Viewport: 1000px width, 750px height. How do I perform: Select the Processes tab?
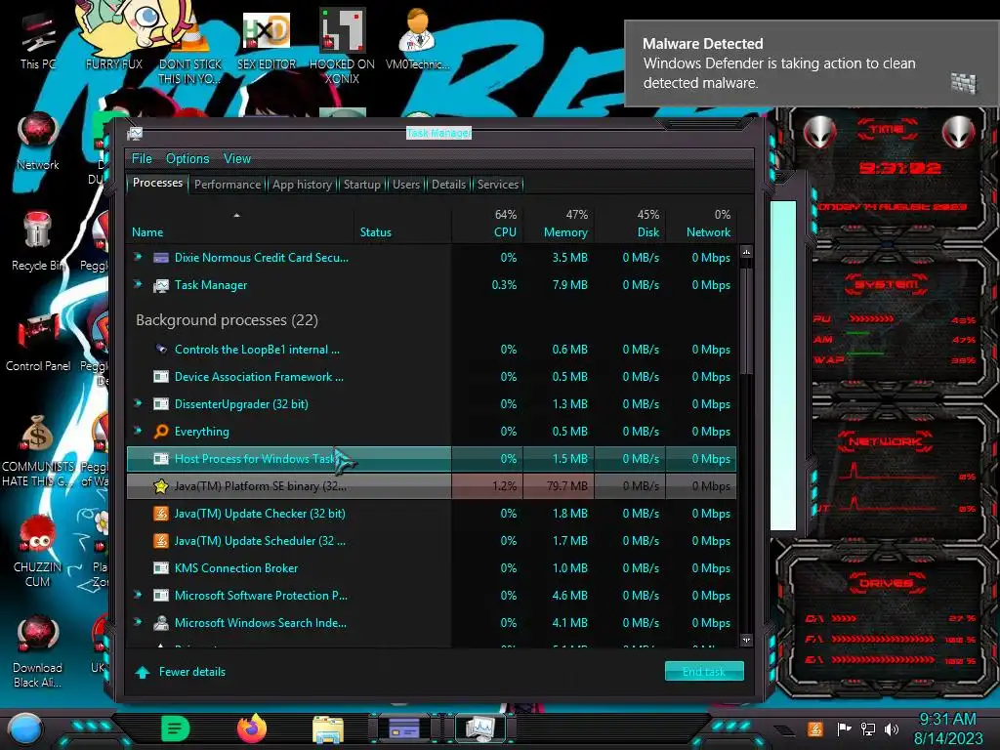tap(157, 183)
